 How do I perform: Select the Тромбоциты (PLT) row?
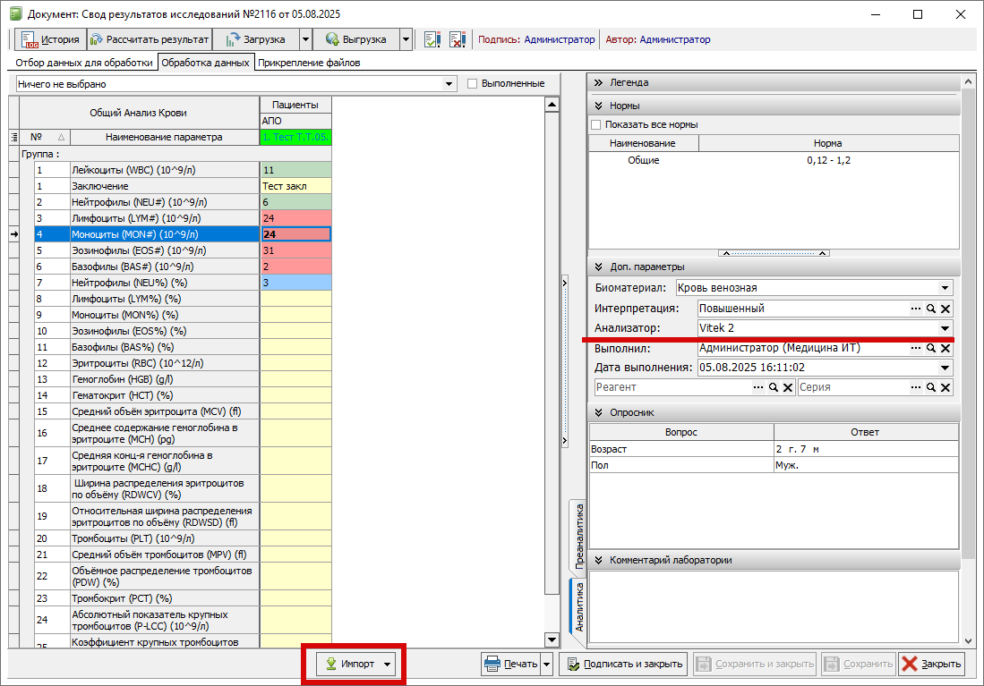point(147,538)
